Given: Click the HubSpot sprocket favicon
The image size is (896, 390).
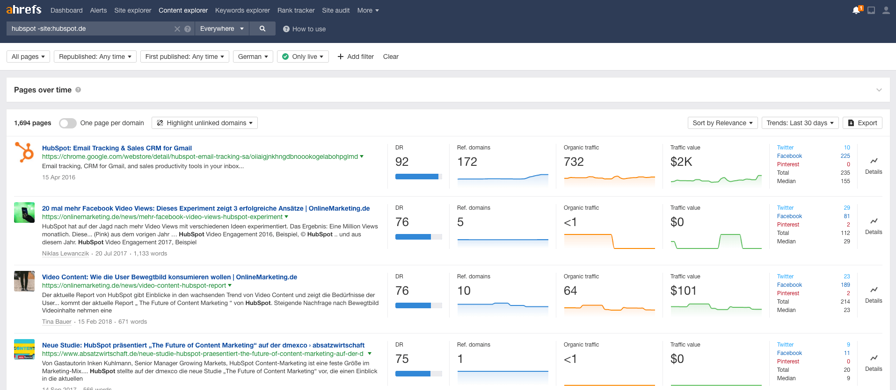Looking at the screenshot, I should click(24, 152).
